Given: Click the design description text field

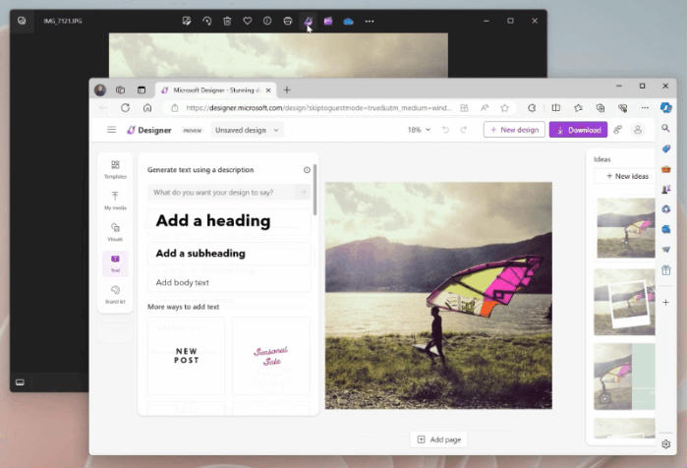Looking at the screenshot, I should pyautogui.click(x=229, y=193).
